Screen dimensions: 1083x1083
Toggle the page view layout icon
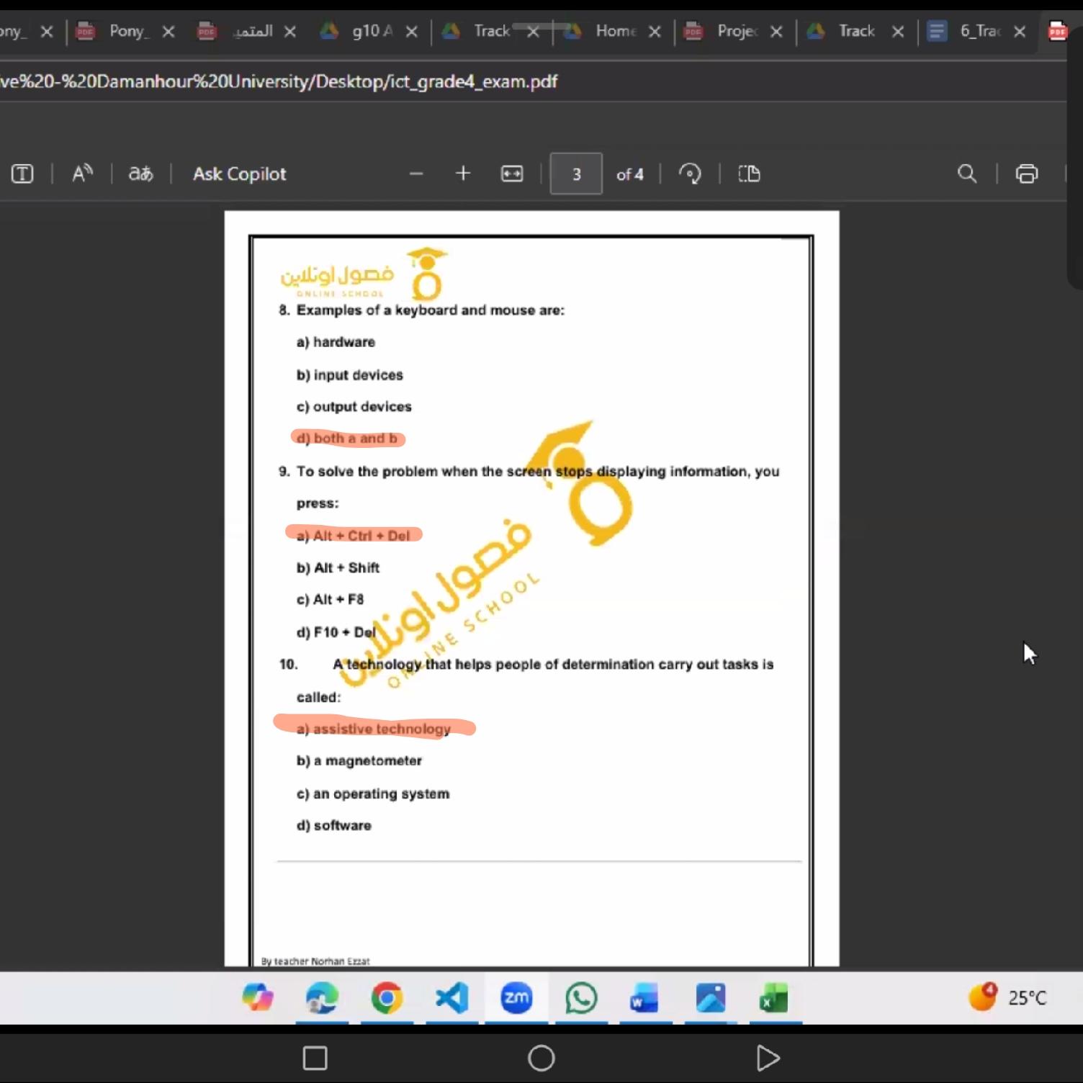tap(749, 174)
